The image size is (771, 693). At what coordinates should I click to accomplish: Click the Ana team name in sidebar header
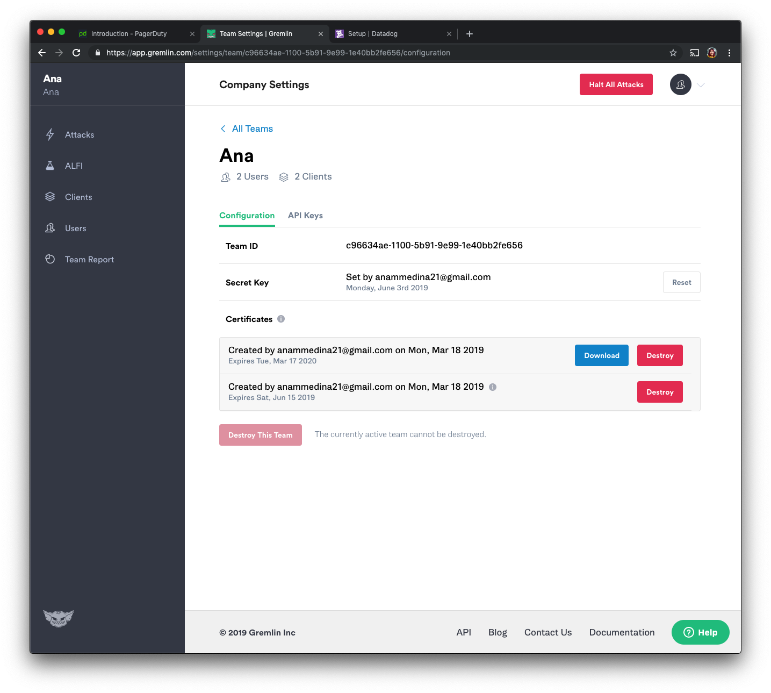tap(53, 78)
